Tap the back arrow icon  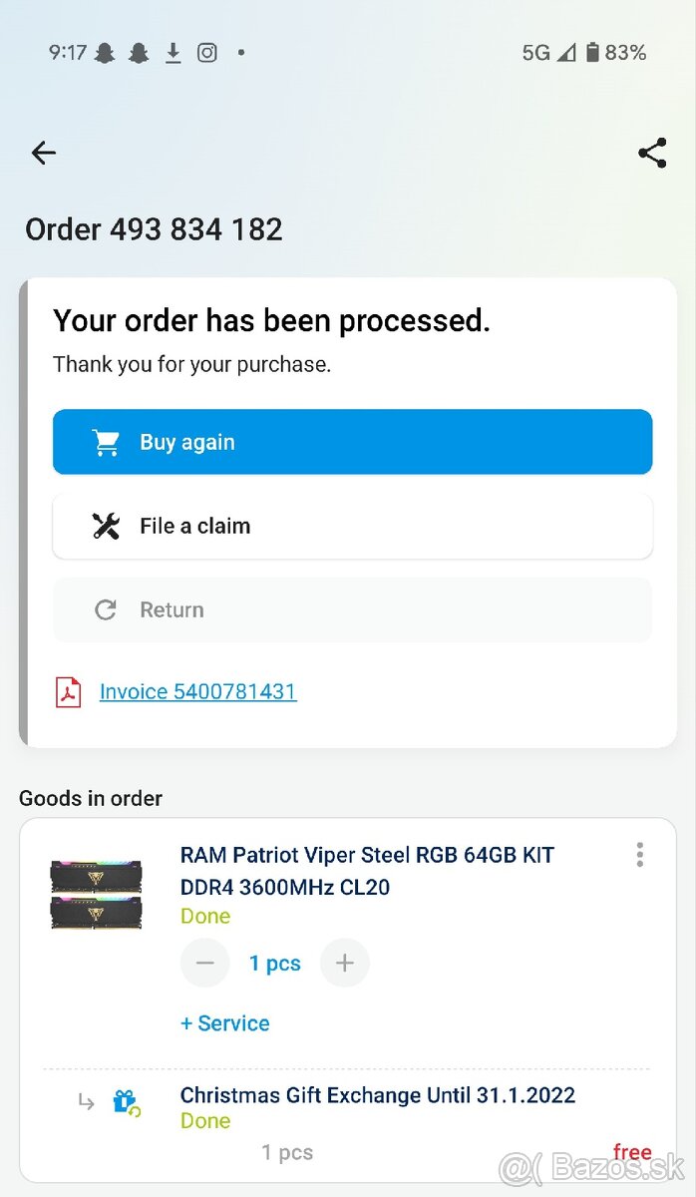click(x=44, y=153)
